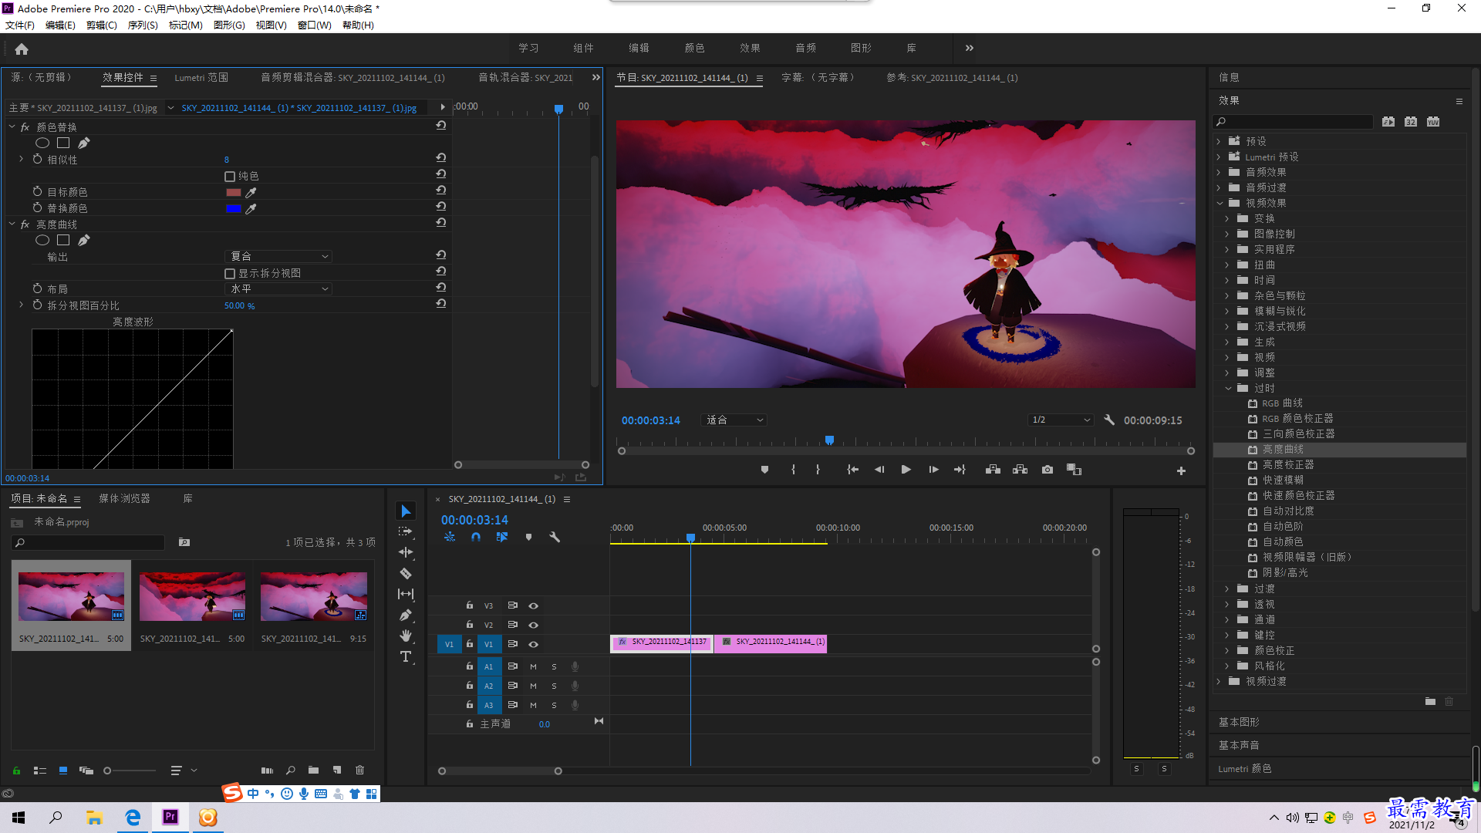Step back one frame in Program monitor
1481x833 pixels.
[879, 470]
